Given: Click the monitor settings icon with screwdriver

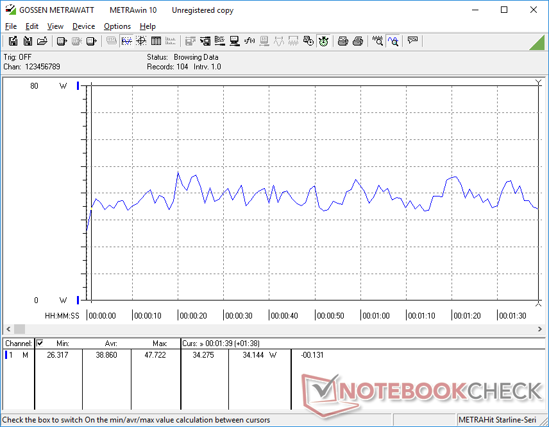Looking at the screenshot, I should coord(234,41).
